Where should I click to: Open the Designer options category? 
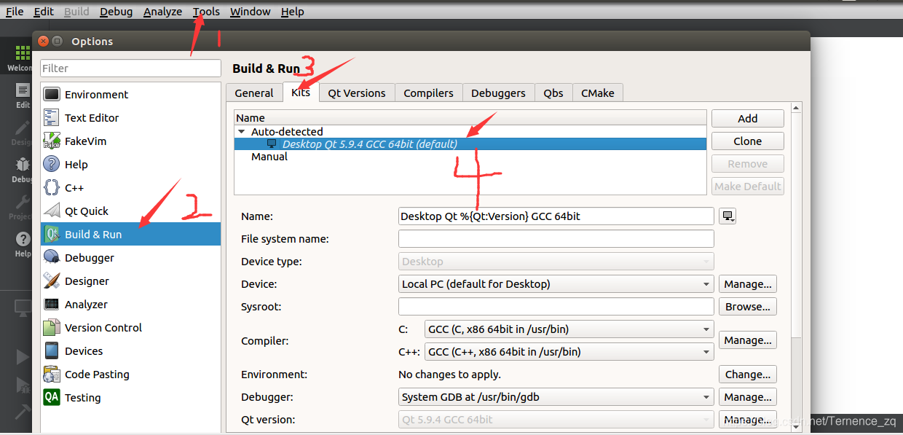131,281
